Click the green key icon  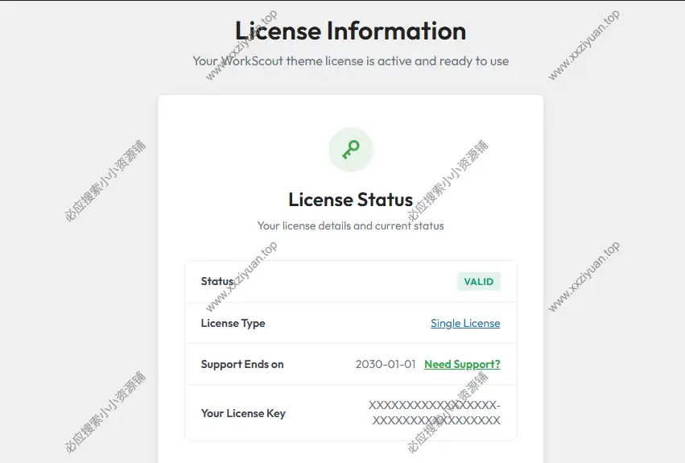351,150
